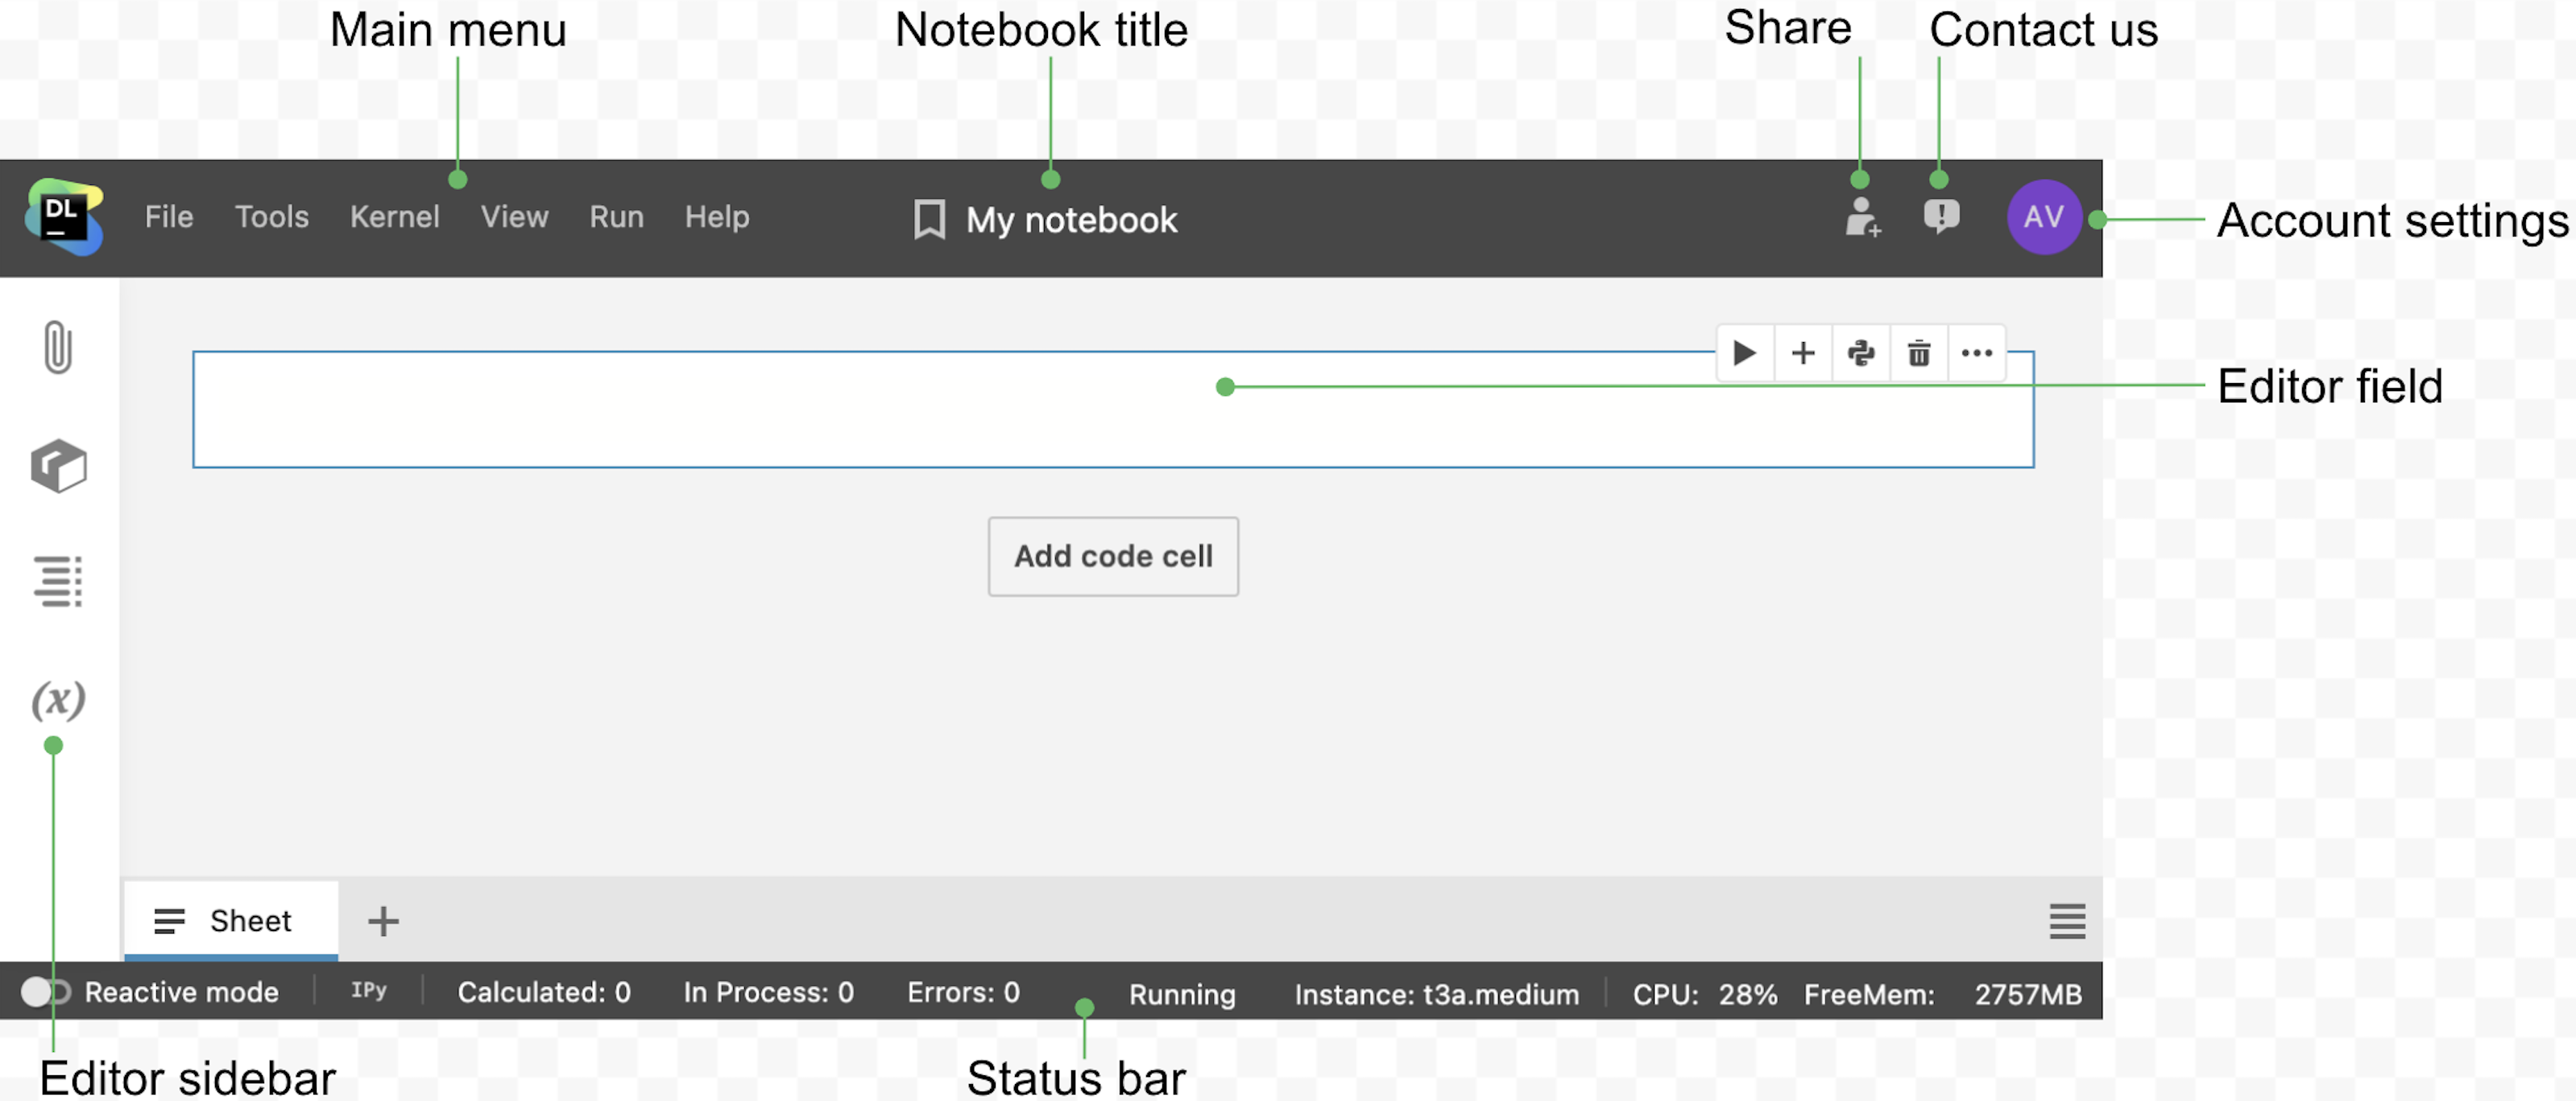2576x1101 pixels.
Task: Click the Add code cell button
Action: tap(1112, 556)
